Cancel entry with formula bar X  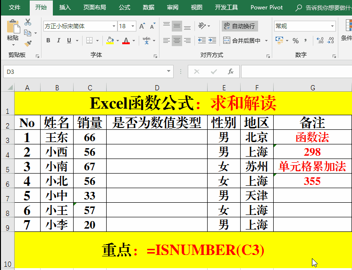(197, 71)
